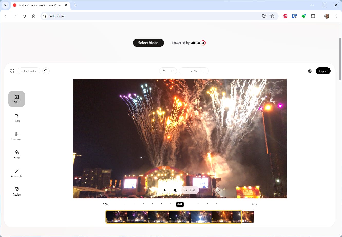The image size is (342, 237).
Task: Open the Extensions puzzle menu
Action: (x=313, y=16)
